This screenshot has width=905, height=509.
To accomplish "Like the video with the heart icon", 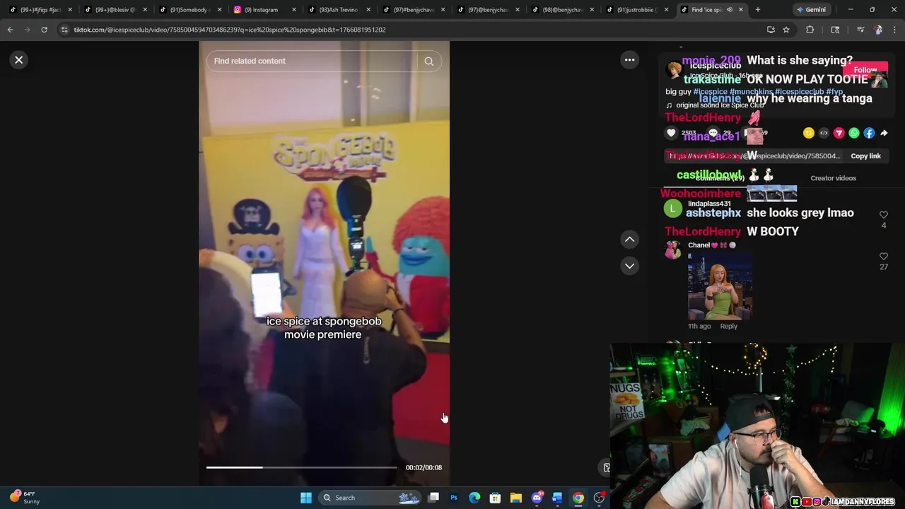I will click(x=671, y=133).
